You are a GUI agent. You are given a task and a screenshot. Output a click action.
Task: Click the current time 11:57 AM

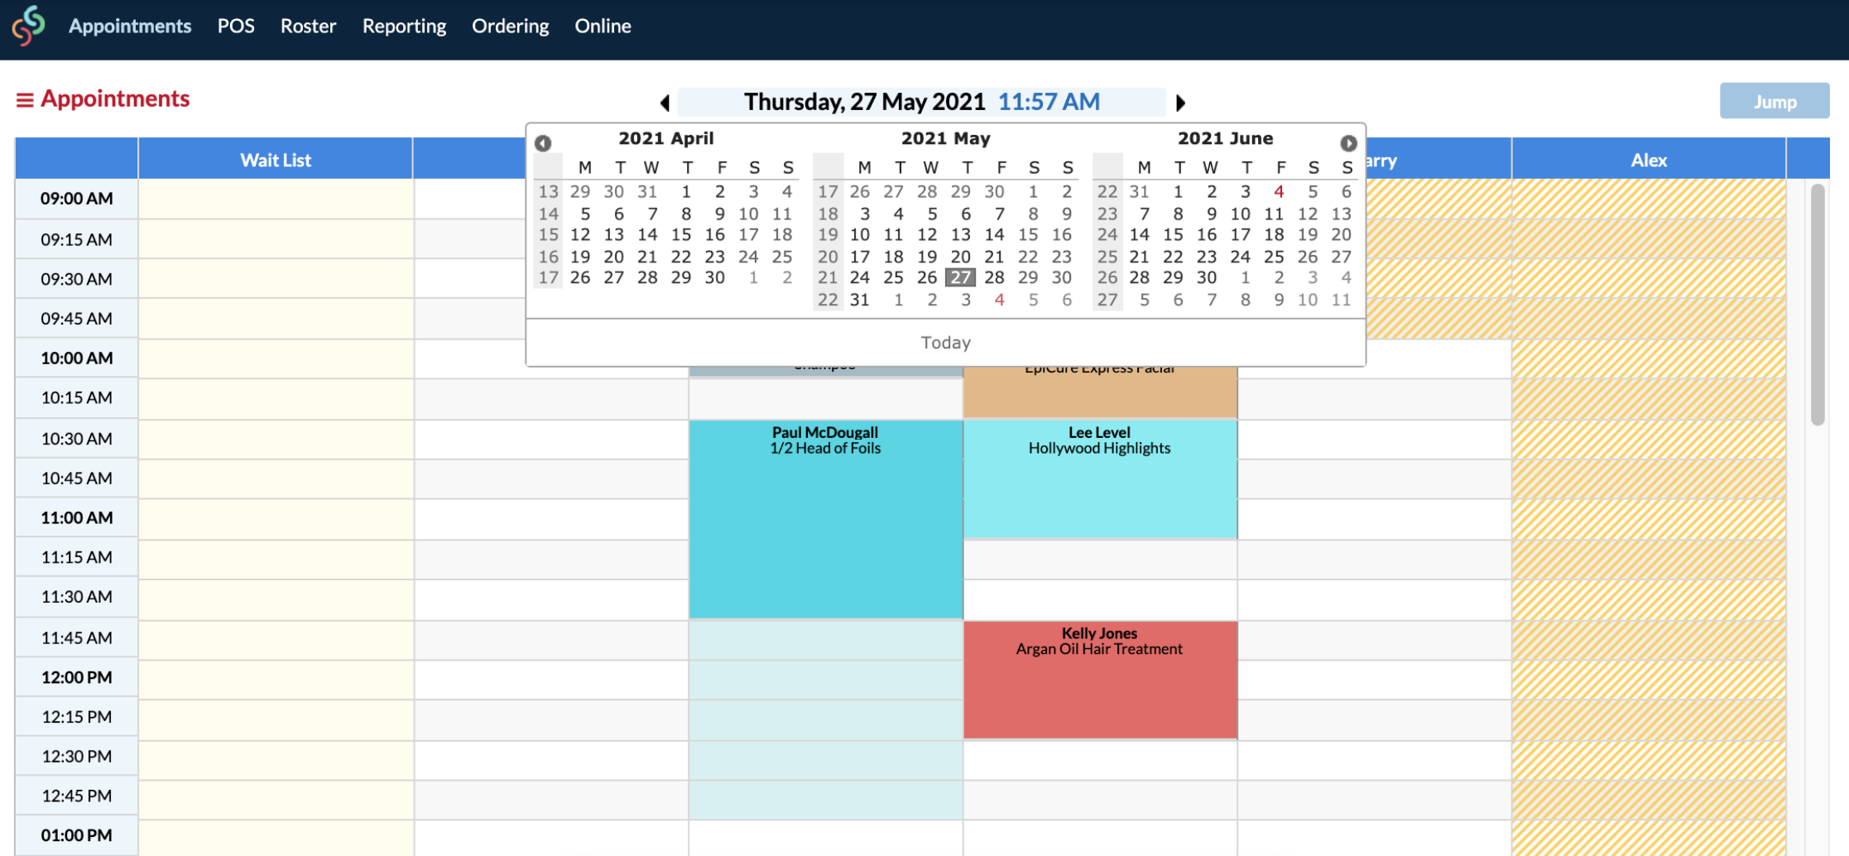coord(1048,101)
